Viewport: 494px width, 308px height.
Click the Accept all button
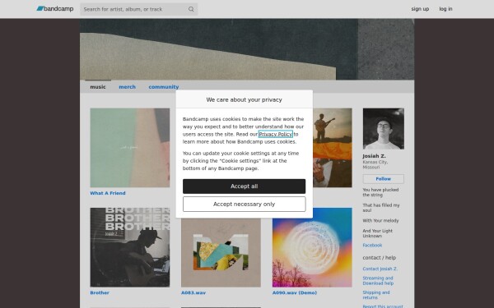click(x=244, y=186)
